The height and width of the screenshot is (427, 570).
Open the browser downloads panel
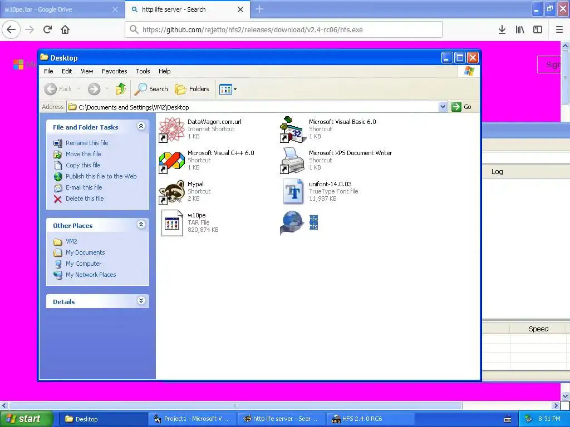click(502, 30)
